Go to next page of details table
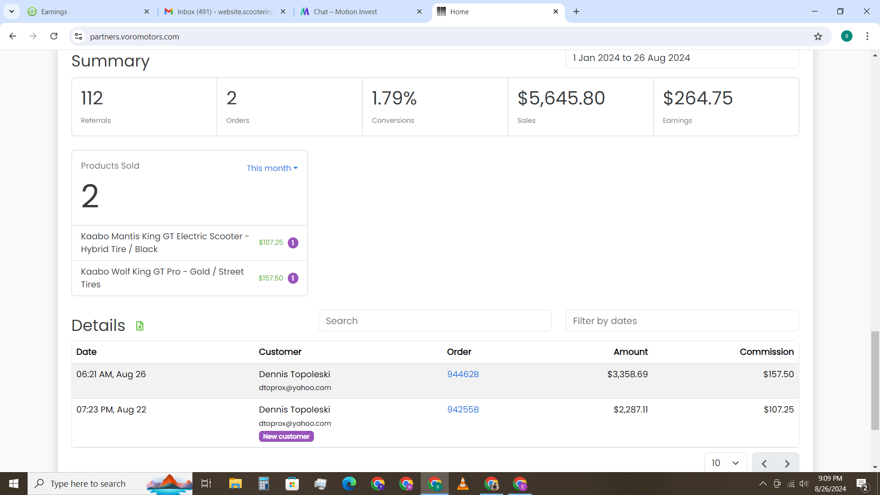Viewport: 880px width, 495px height. [787, 463]
